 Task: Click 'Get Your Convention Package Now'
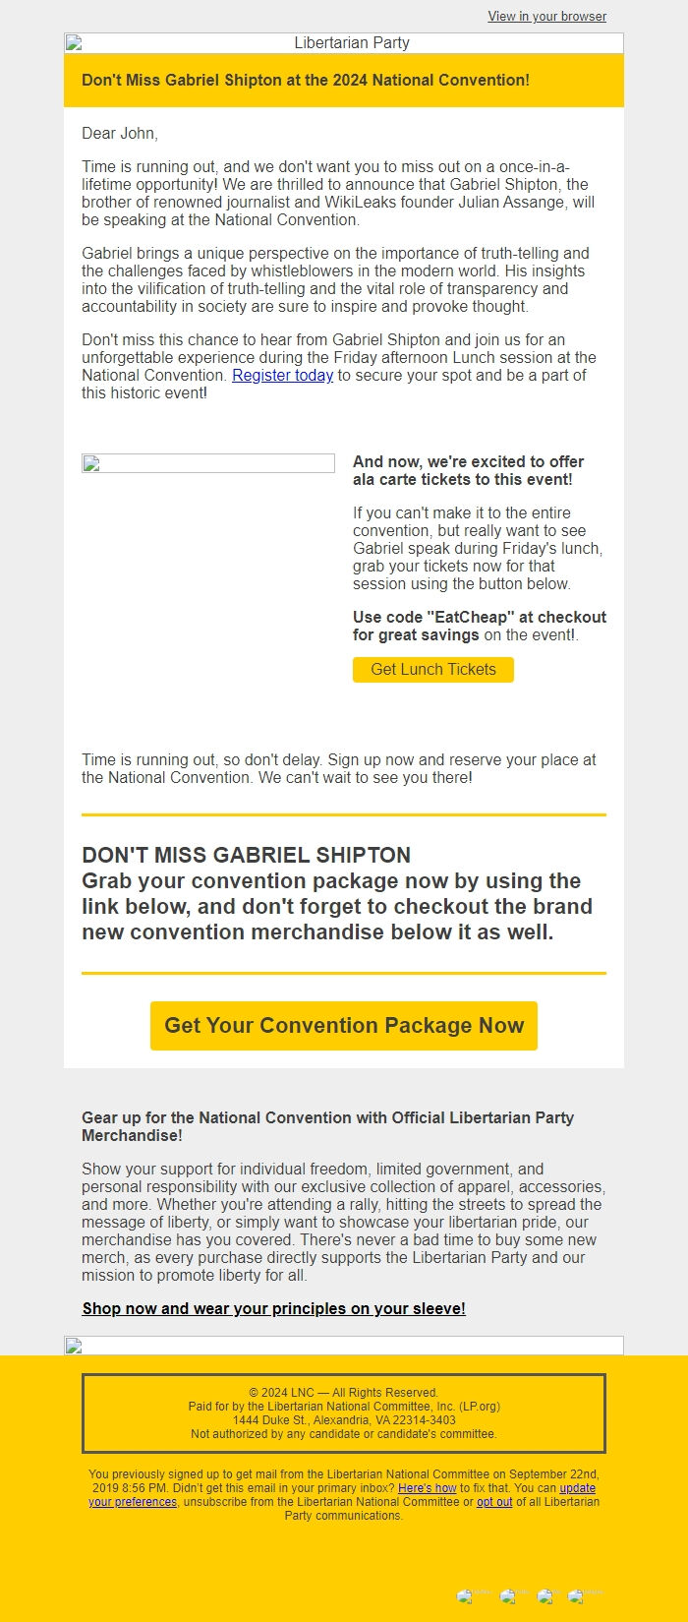point(343,1025)
